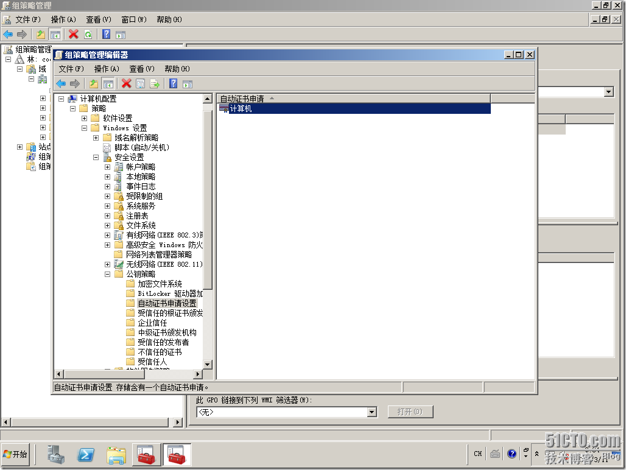The image size is (626, 470).
Task: Open Properties via the editor toolbar icon
Action: coord(139,83)
